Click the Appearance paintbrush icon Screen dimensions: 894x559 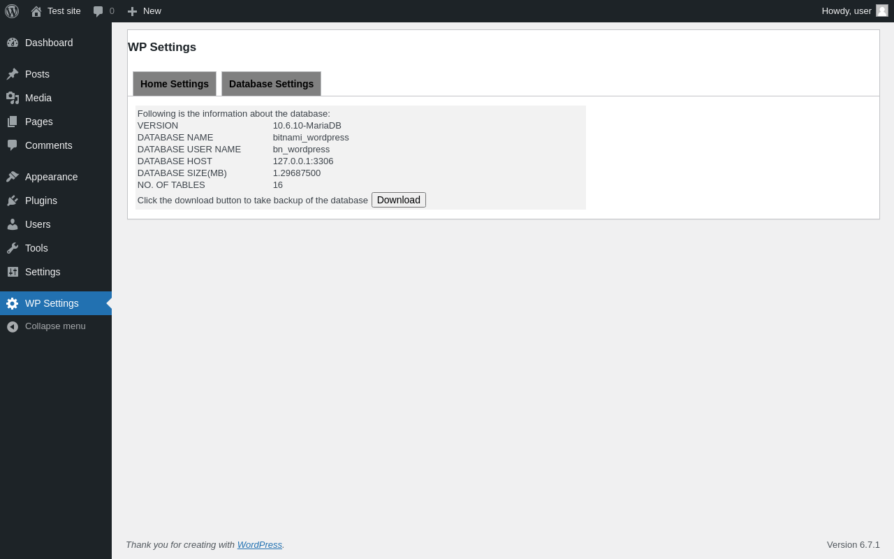click(x=13, y=177)
